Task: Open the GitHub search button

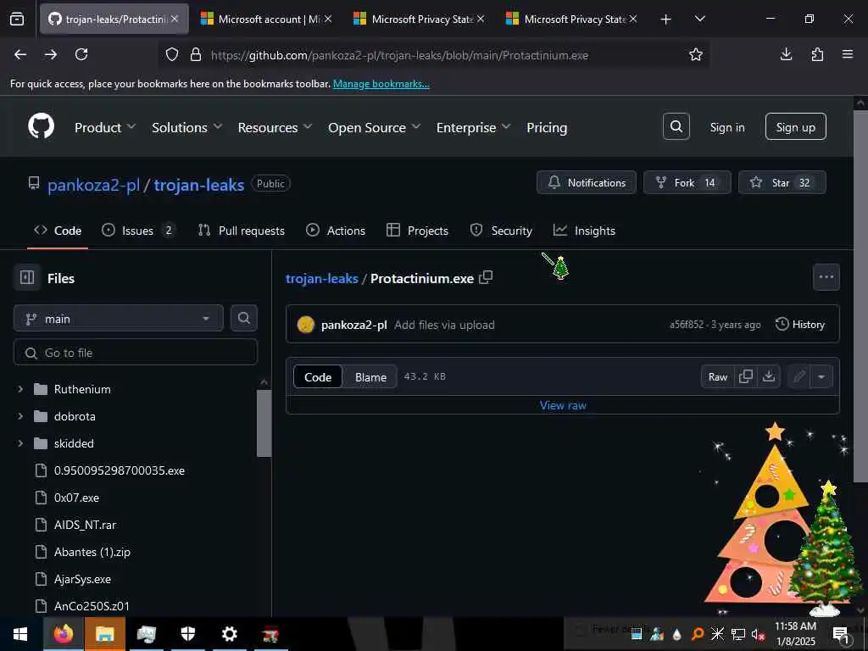Action: [x=676, y=127]
